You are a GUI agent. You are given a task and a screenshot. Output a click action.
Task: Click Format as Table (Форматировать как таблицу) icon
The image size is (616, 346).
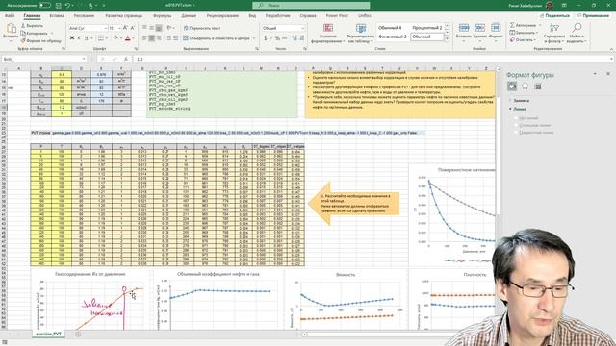361,28
